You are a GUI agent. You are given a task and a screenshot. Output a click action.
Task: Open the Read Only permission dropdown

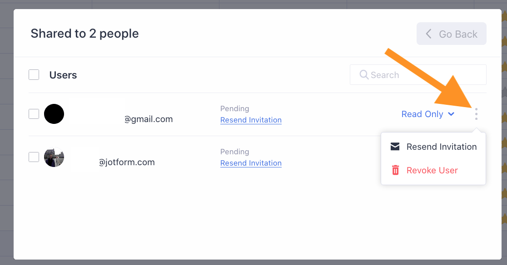pyautogui.click(x=422, y=114)
